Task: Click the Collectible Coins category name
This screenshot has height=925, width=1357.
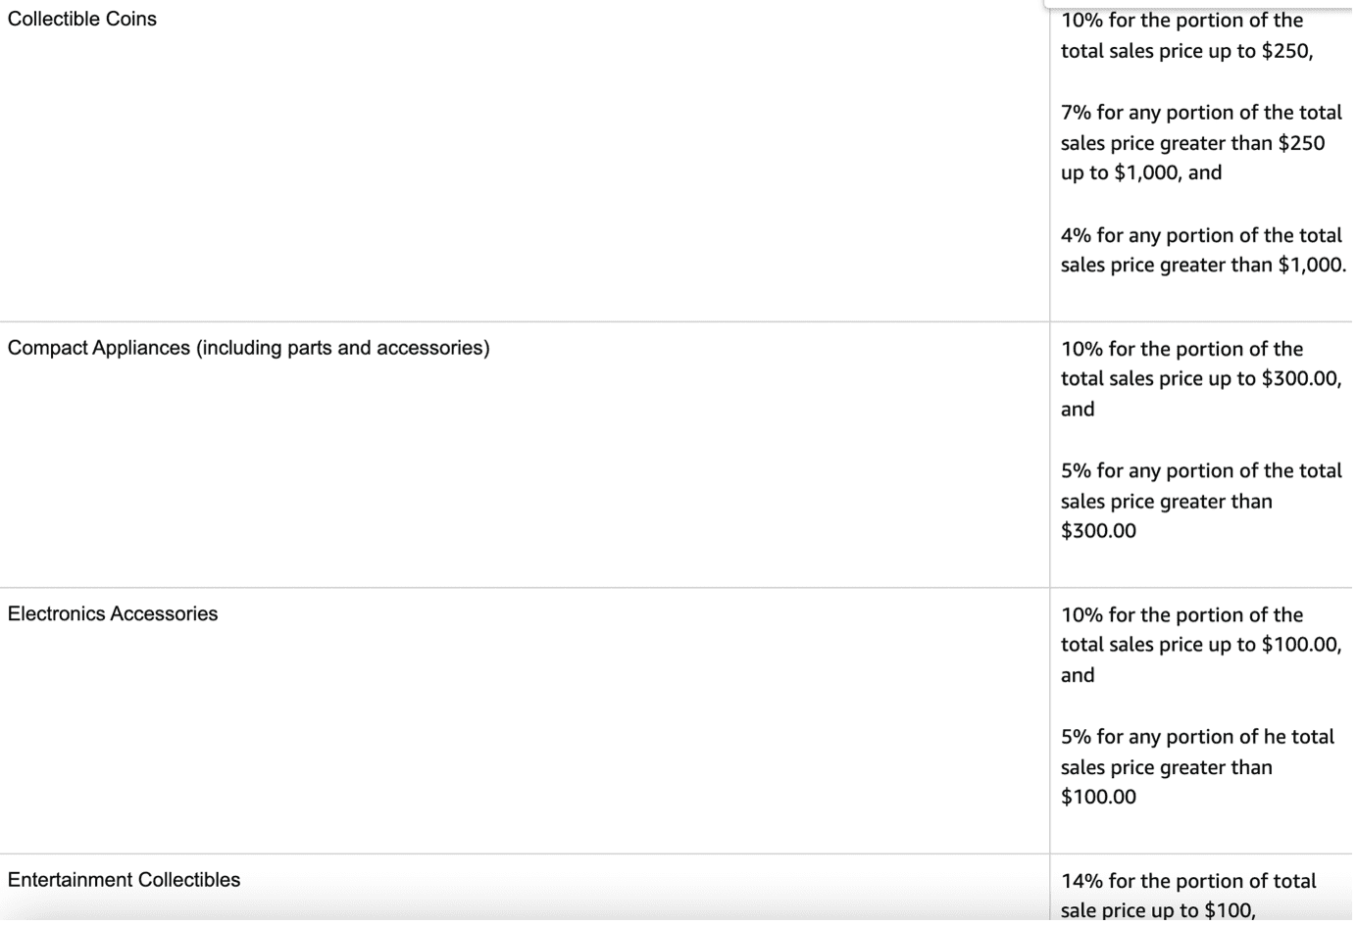Action: point(82,19)
